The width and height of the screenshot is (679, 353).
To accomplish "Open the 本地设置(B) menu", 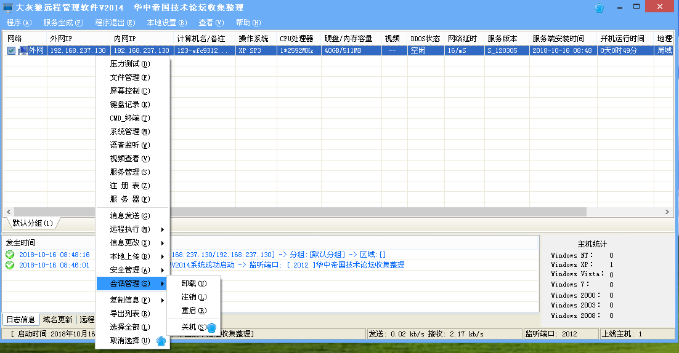I will [x=167, y=23].
